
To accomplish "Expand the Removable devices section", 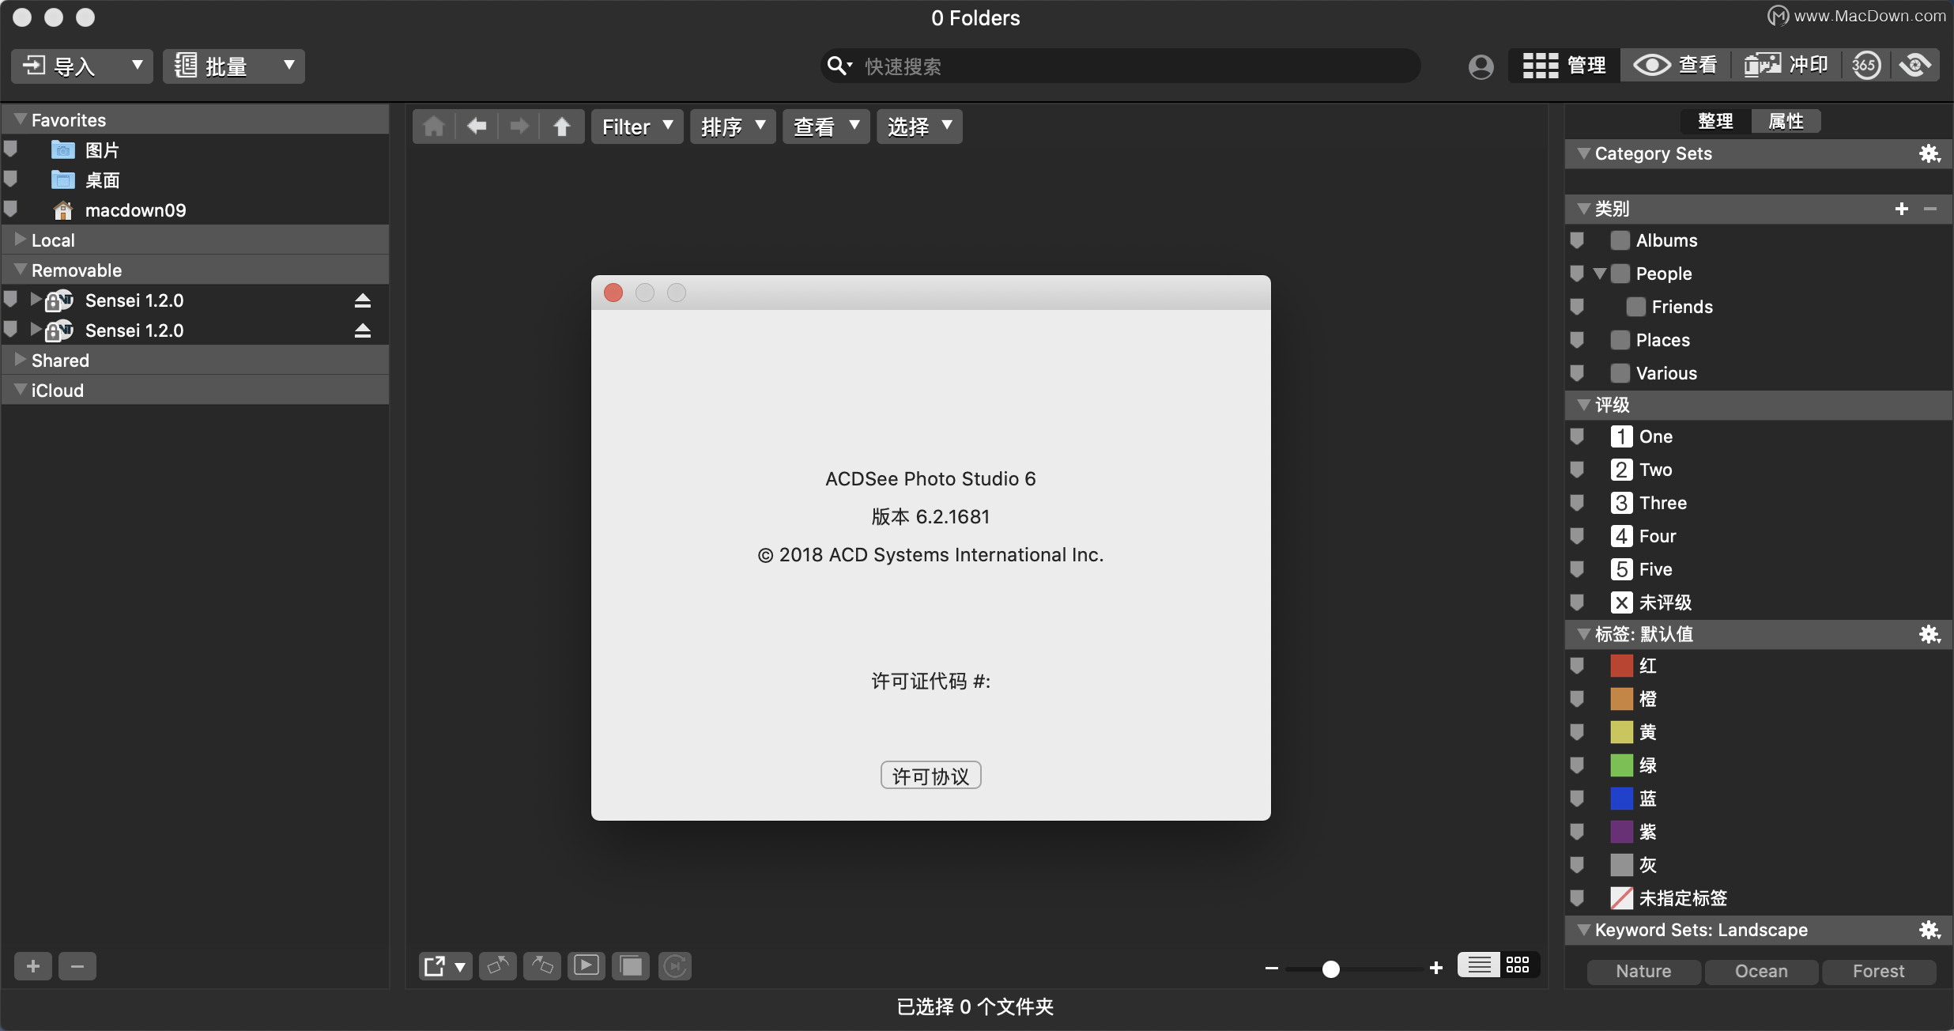I will 20,270.
